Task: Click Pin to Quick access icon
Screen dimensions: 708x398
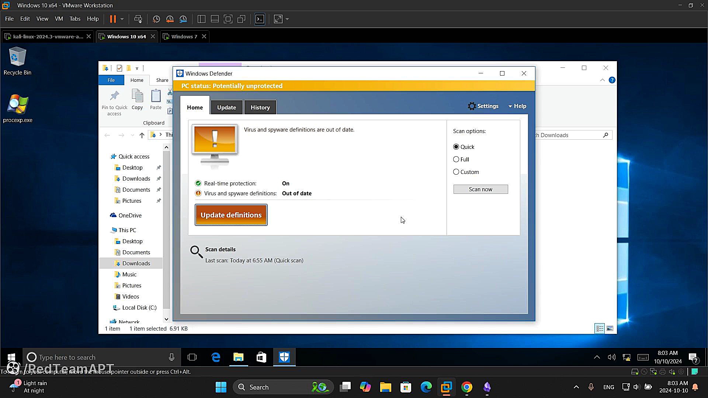Action: point(114,103)
